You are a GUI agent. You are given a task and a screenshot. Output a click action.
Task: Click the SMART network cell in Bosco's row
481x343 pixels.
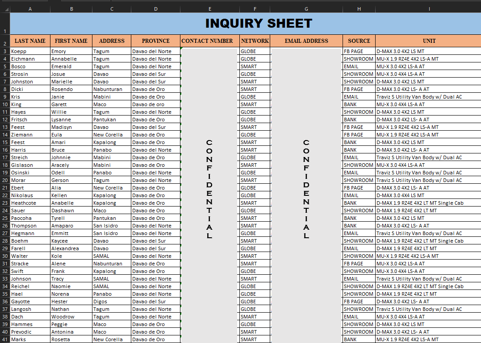click(x=255, y=66)
